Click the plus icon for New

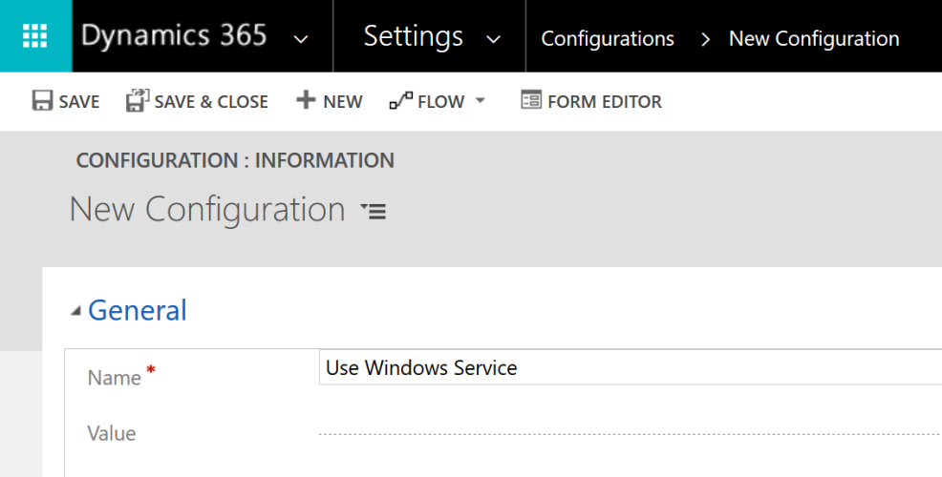point(306,99)
